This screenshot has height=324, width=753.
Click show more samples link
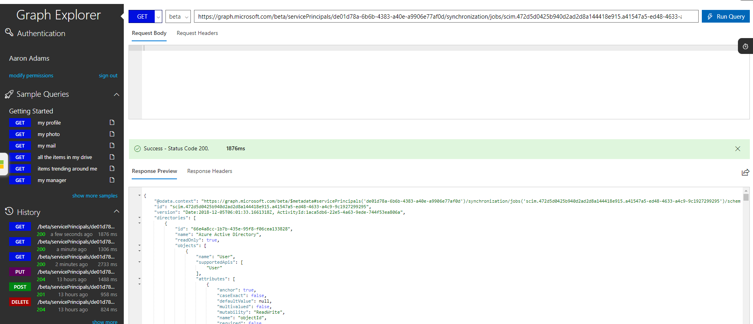click(x=95, y=196)
